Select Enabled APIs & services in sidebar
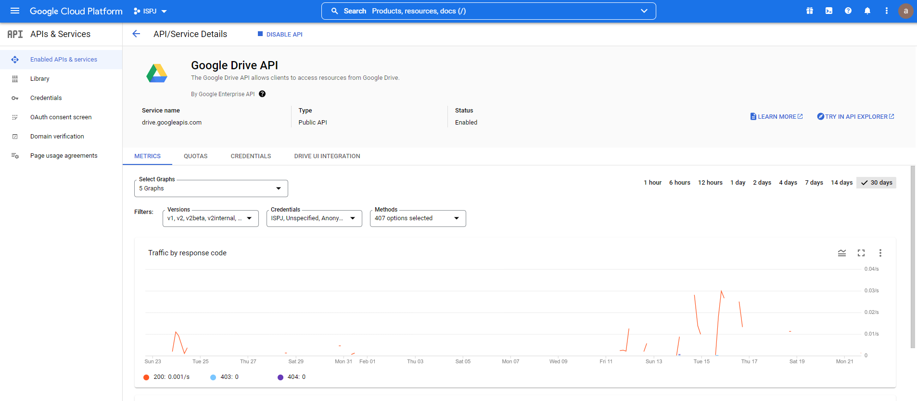Viewport: 917px width, 401px height. (64, 60)
